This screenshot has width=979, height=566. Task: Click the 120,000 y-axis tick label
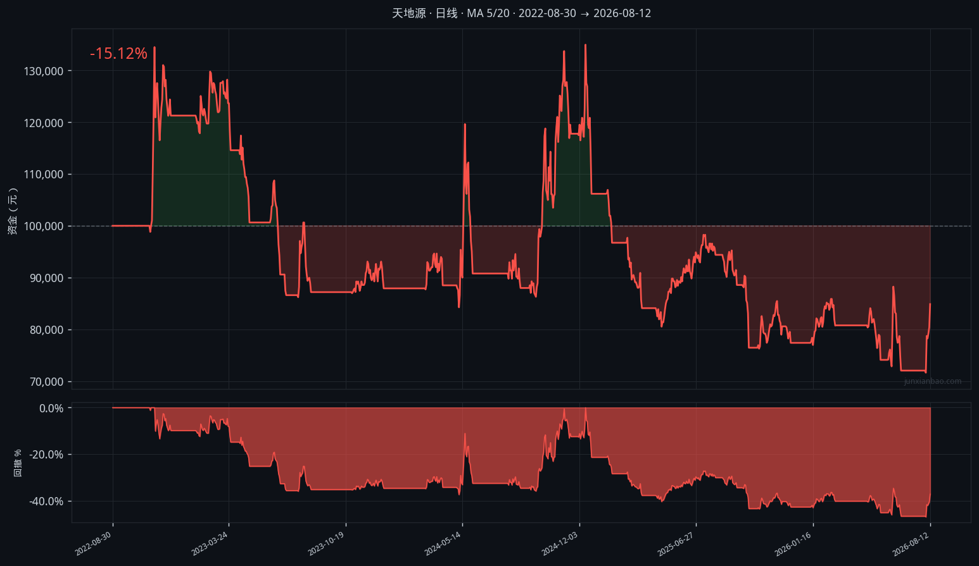(44, 123)
